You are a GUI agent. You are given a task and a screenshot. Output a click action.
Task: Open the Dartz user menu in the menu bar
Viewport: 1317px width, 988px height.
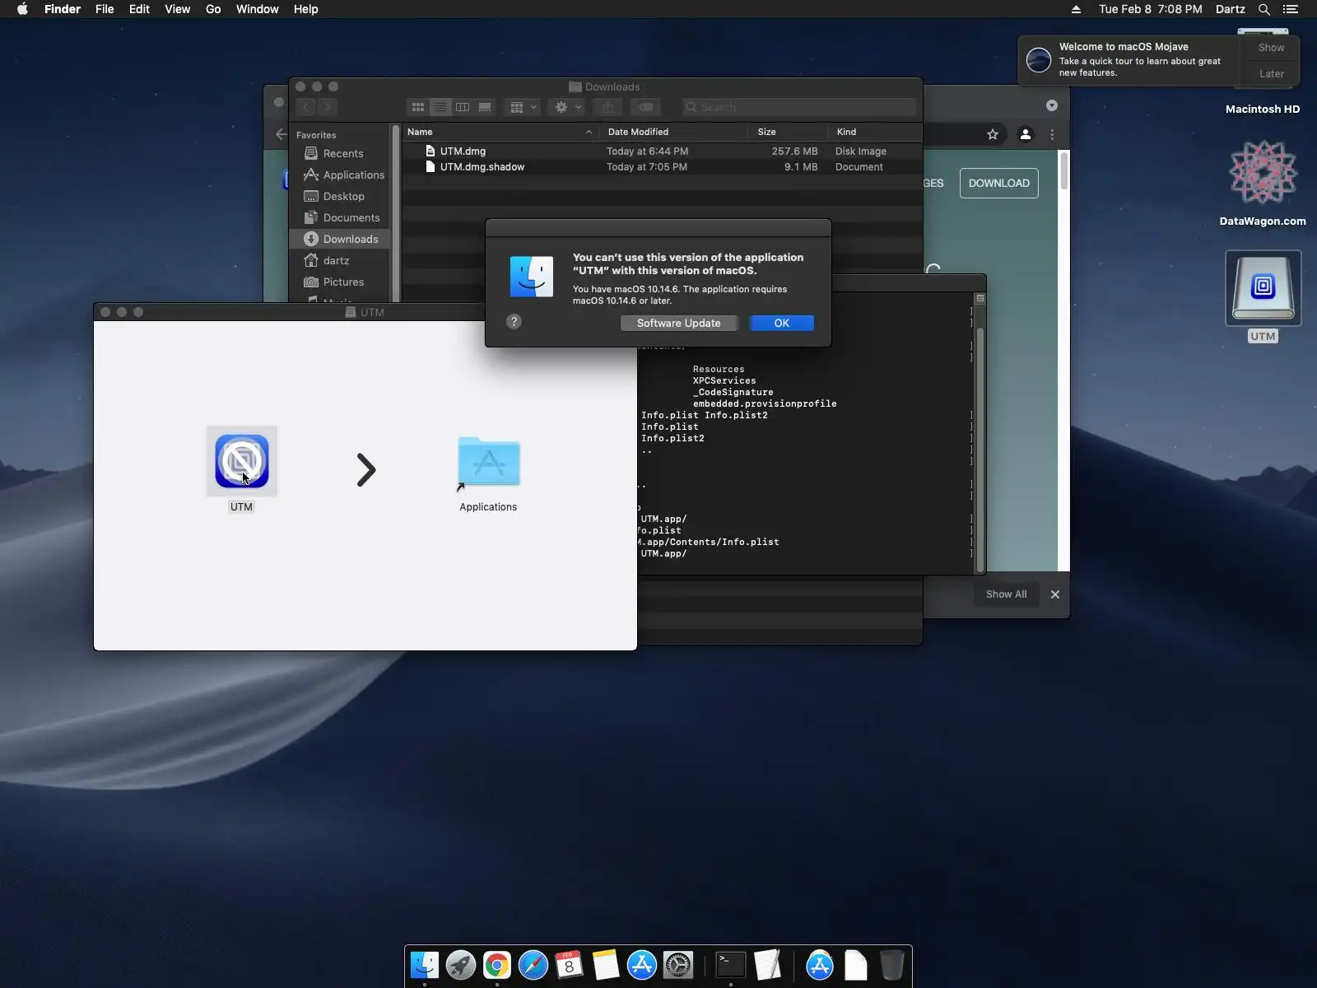tap(1231, 9)
